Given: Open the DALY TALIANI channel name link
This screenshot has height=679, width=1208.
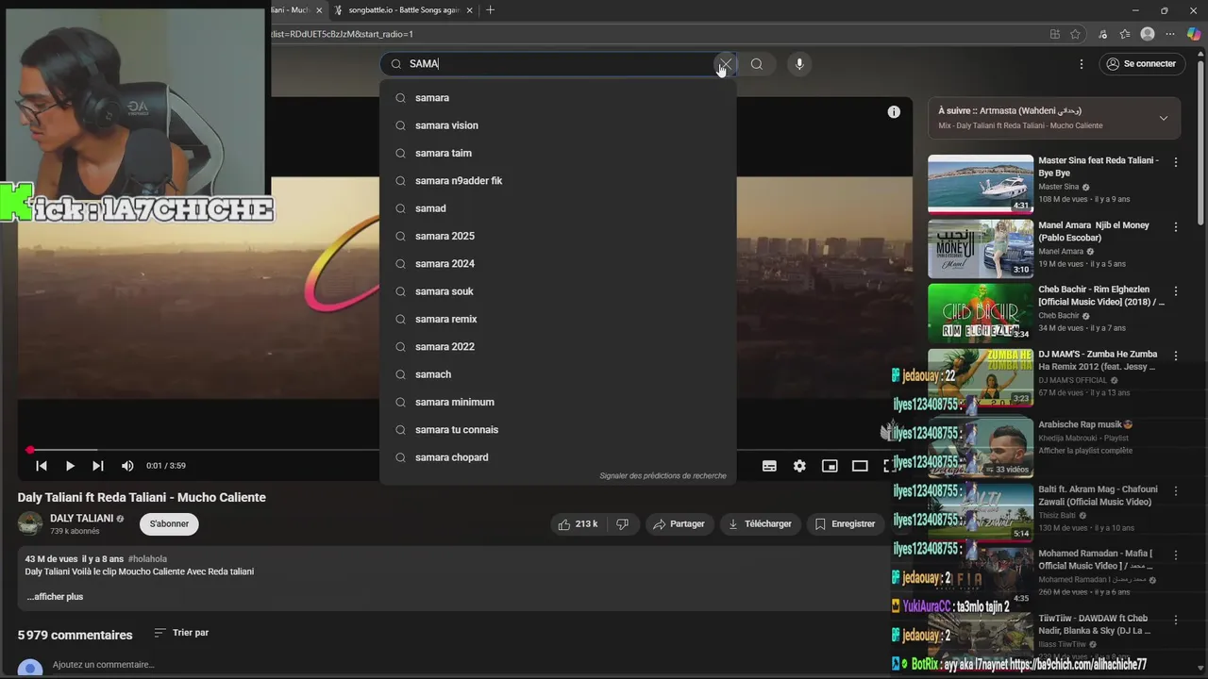Looking at the screenshot, I should click(x=81, y=519).
